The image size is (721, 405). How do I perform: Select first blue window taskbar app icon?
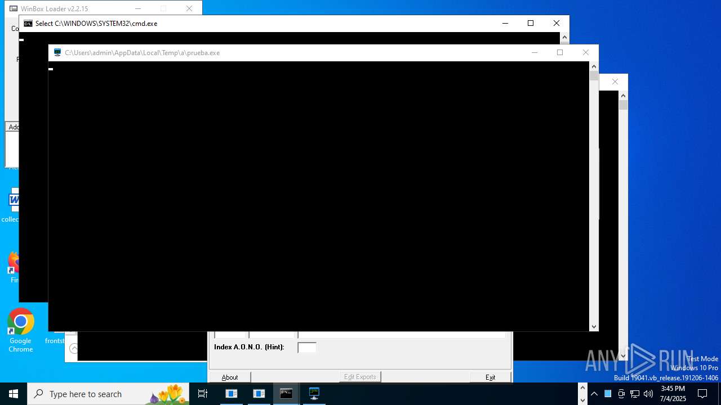[232, 394]
